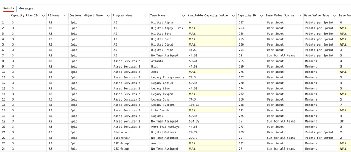The width and height of the screenshot is (351, 152).
Task: Select row number 24 header
Action: tap(5, 148)
